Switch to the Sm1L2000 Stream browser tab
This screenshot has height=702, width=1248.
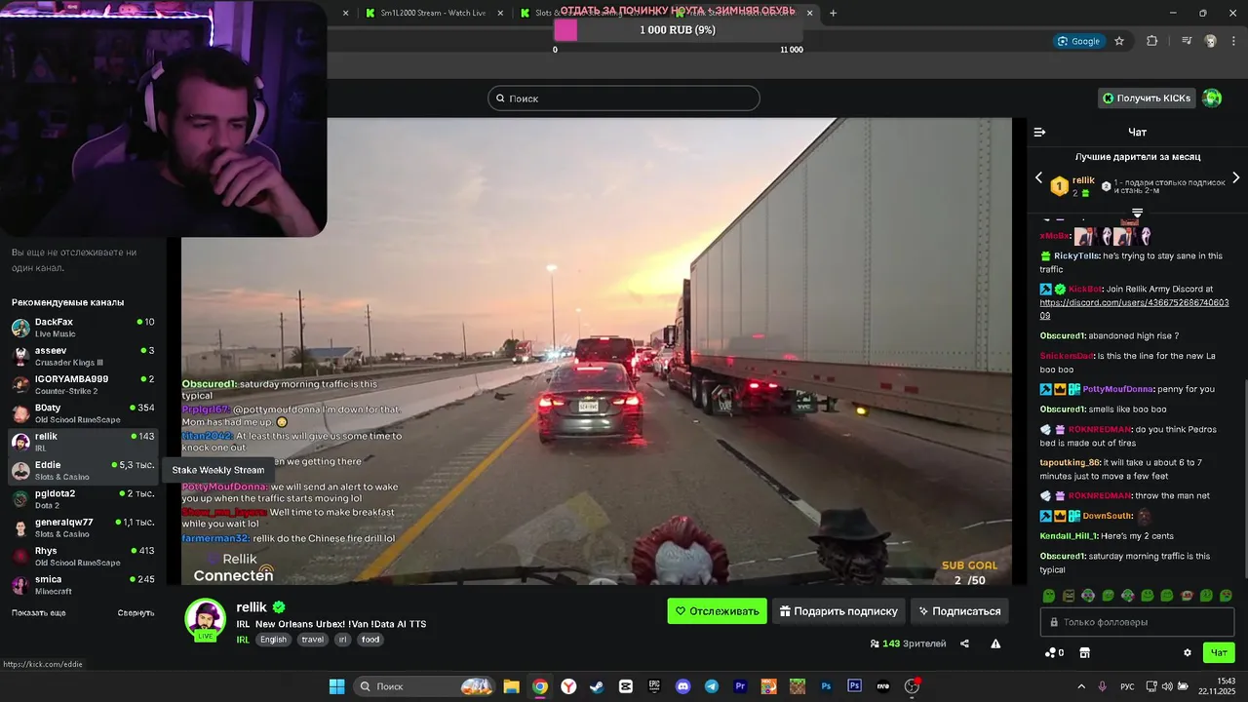coord(434,13)
